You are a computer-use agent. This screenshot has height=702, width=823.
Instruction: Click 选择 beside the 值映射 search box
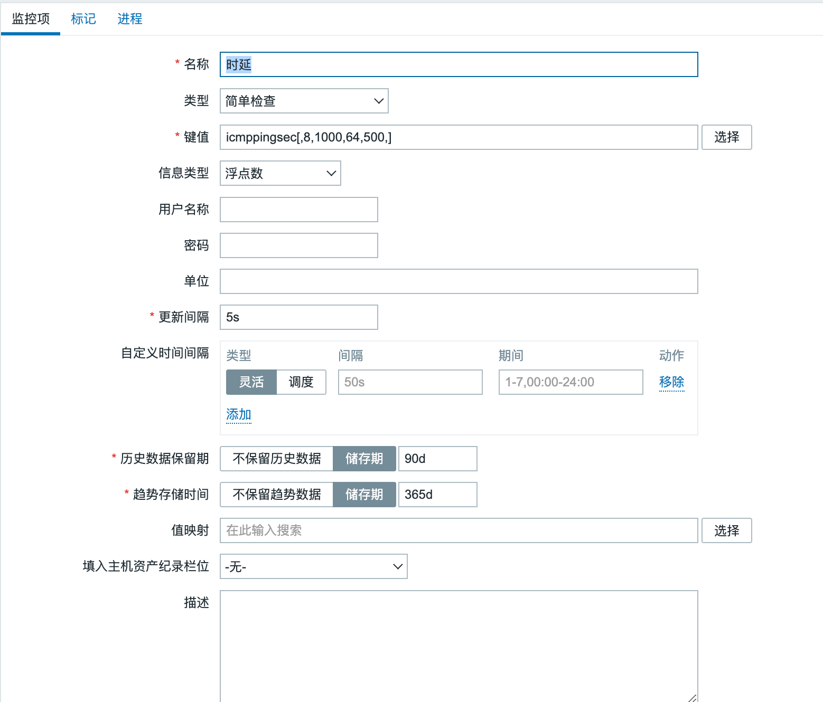pyautogui.click(x=726, y=530)
